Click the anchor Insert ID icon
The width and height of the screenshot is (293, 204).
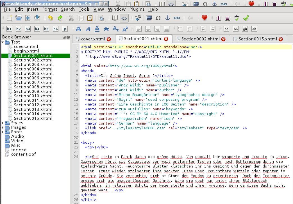pyautogui.click(x=167, y=18)
